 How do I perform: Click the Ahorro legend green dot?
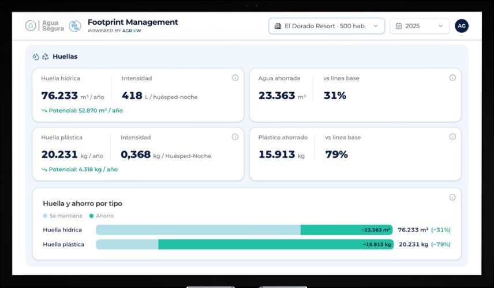91,215
